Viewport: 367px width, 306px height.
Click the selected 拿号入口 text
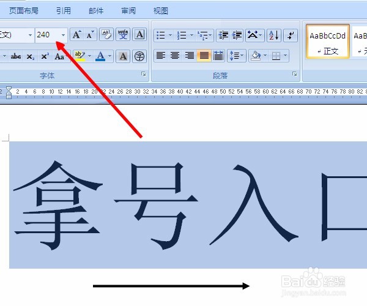tap(188, 205)
